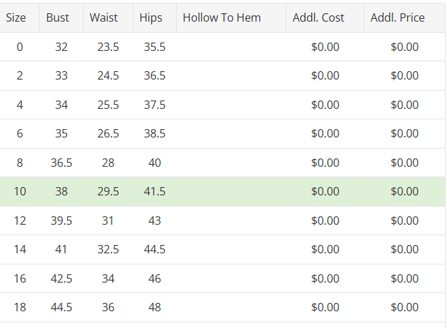Click Addl. Price cell for size 16
Screen dimensions: 447x328
tap(404, 278)
